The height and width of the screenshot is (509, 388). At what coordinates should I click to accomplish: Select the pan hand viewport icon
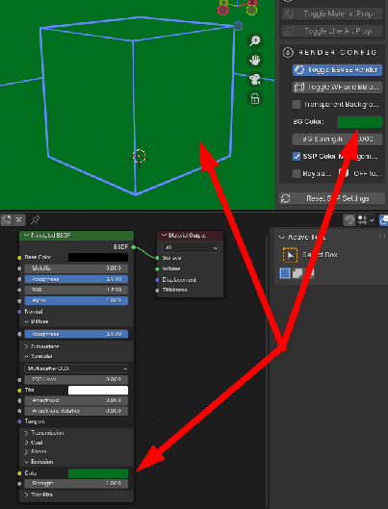pos(255,60)
